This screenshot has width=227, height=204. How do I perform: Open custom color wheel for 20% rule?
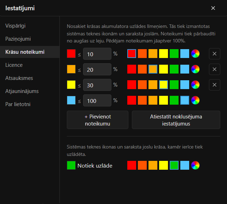point(195,69)
